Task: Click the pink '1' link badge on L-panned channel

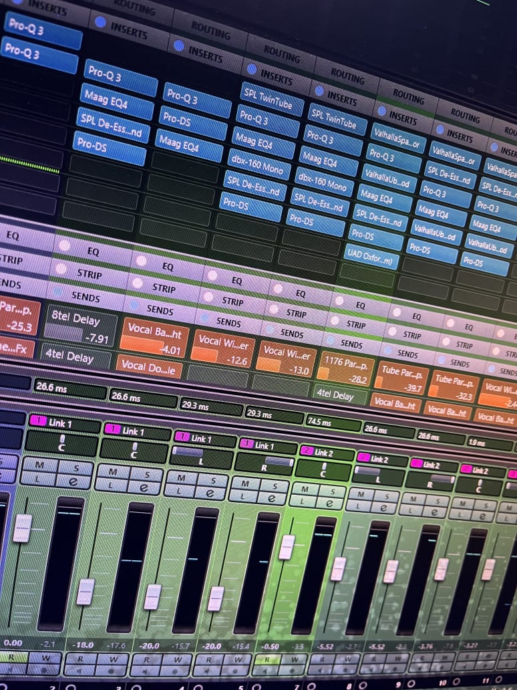Action: (182, 437)
